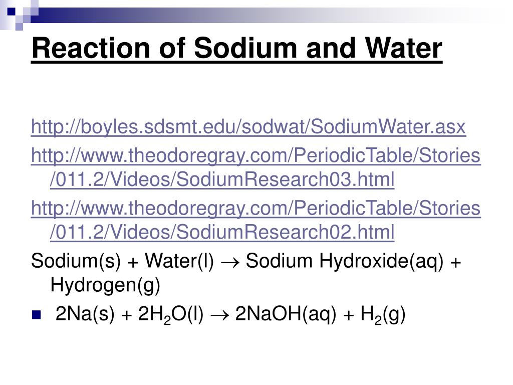The image size is (513, 385).
Task: Open the boyles.sdsmt.edu SodiumWater.asx link
Action: (x=248, y=127)
